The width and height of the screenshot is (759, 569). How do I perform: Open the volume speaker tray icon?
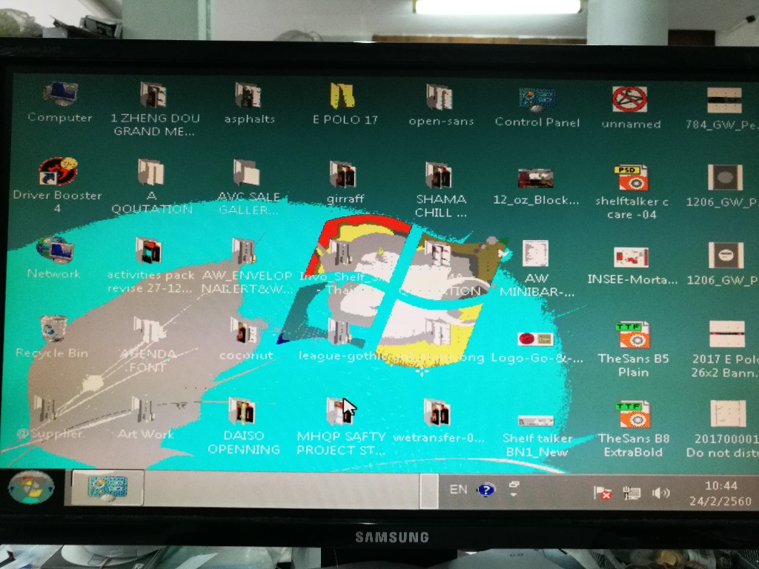click(x=660, y=493)
